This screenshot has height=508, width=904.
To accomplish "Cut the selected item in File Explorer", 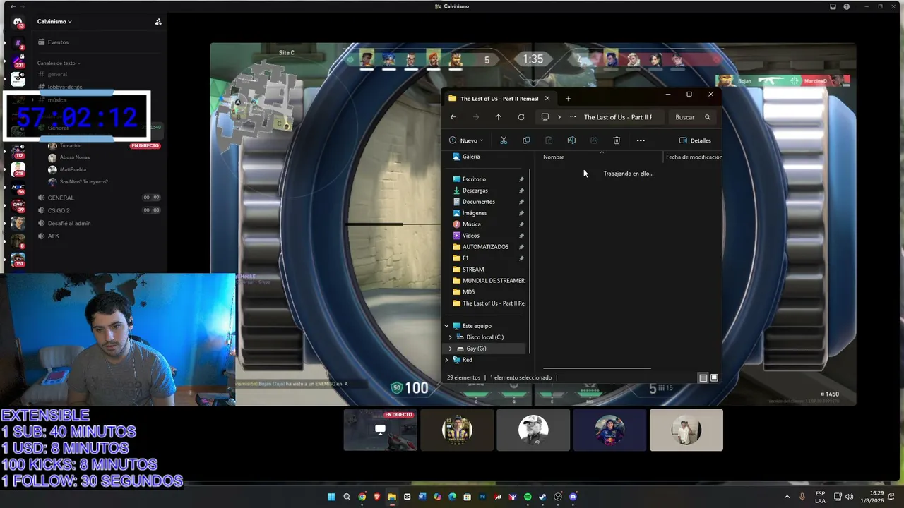I will click(504, 140).
